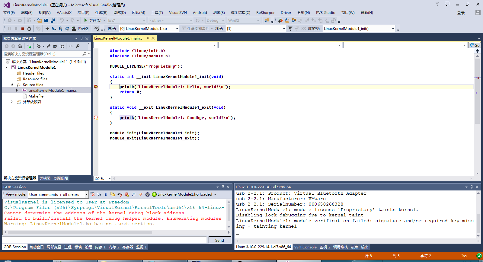This screenshot has width=483, height=262.
Task: Open the 堆栈帧 LinuxKernelModule1_init() dropdown
Action: (x=393, y=29)
